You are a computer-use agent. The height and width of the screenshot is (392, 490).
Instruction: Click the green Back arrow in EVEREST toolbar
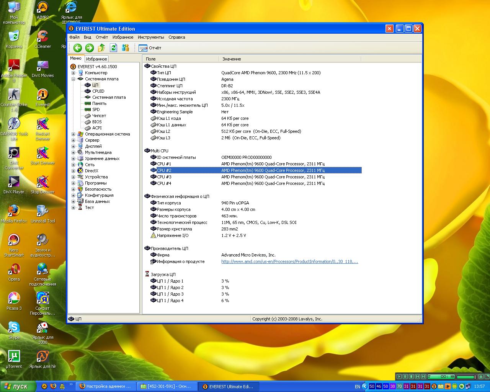coord(78,48)
